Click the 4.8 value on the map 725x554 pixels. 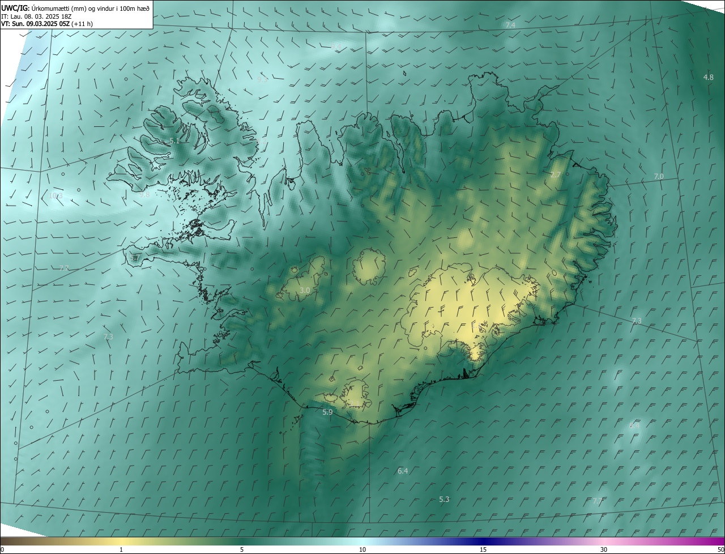708,77
